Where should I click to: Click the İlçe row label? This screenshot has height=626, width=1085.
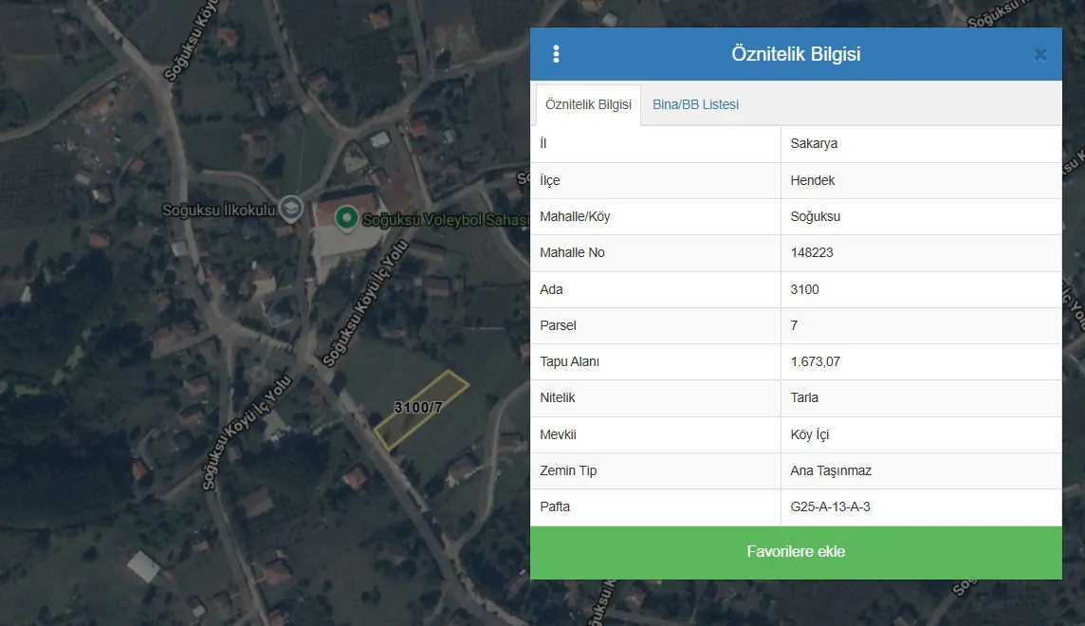click(549, 180)
